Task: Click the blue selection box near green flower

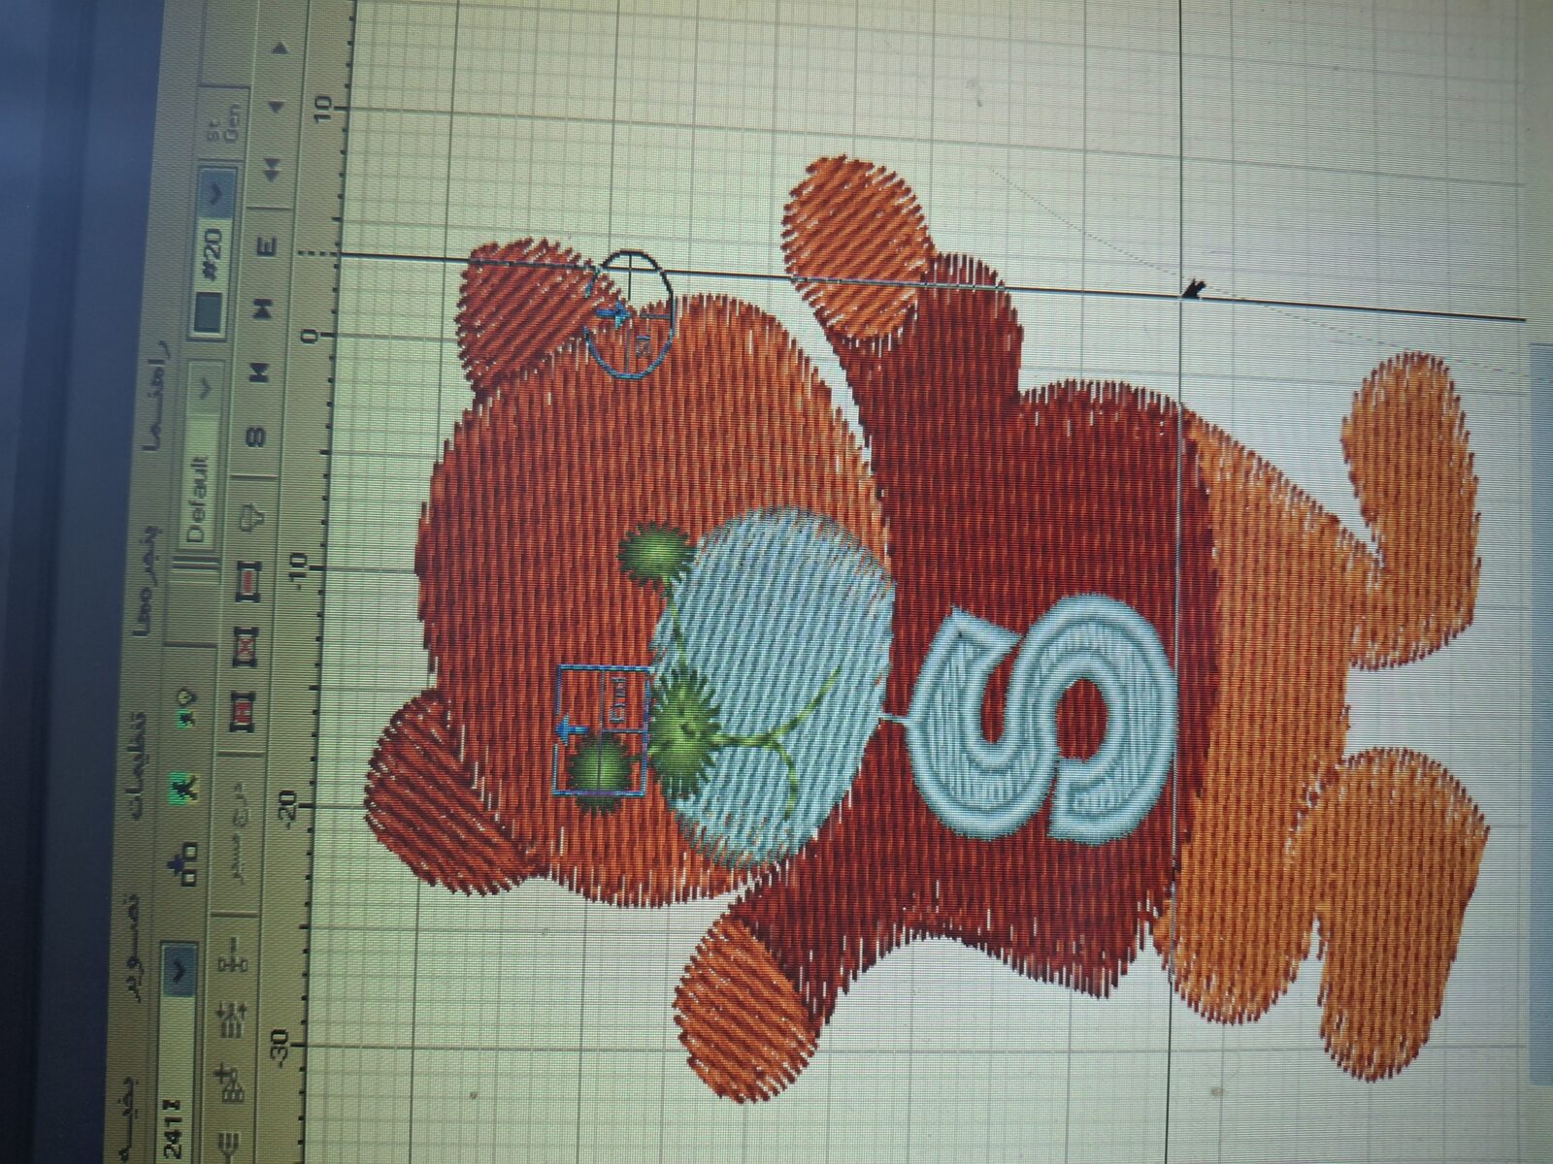Action: pyautogui.click(x=603, y=729)
